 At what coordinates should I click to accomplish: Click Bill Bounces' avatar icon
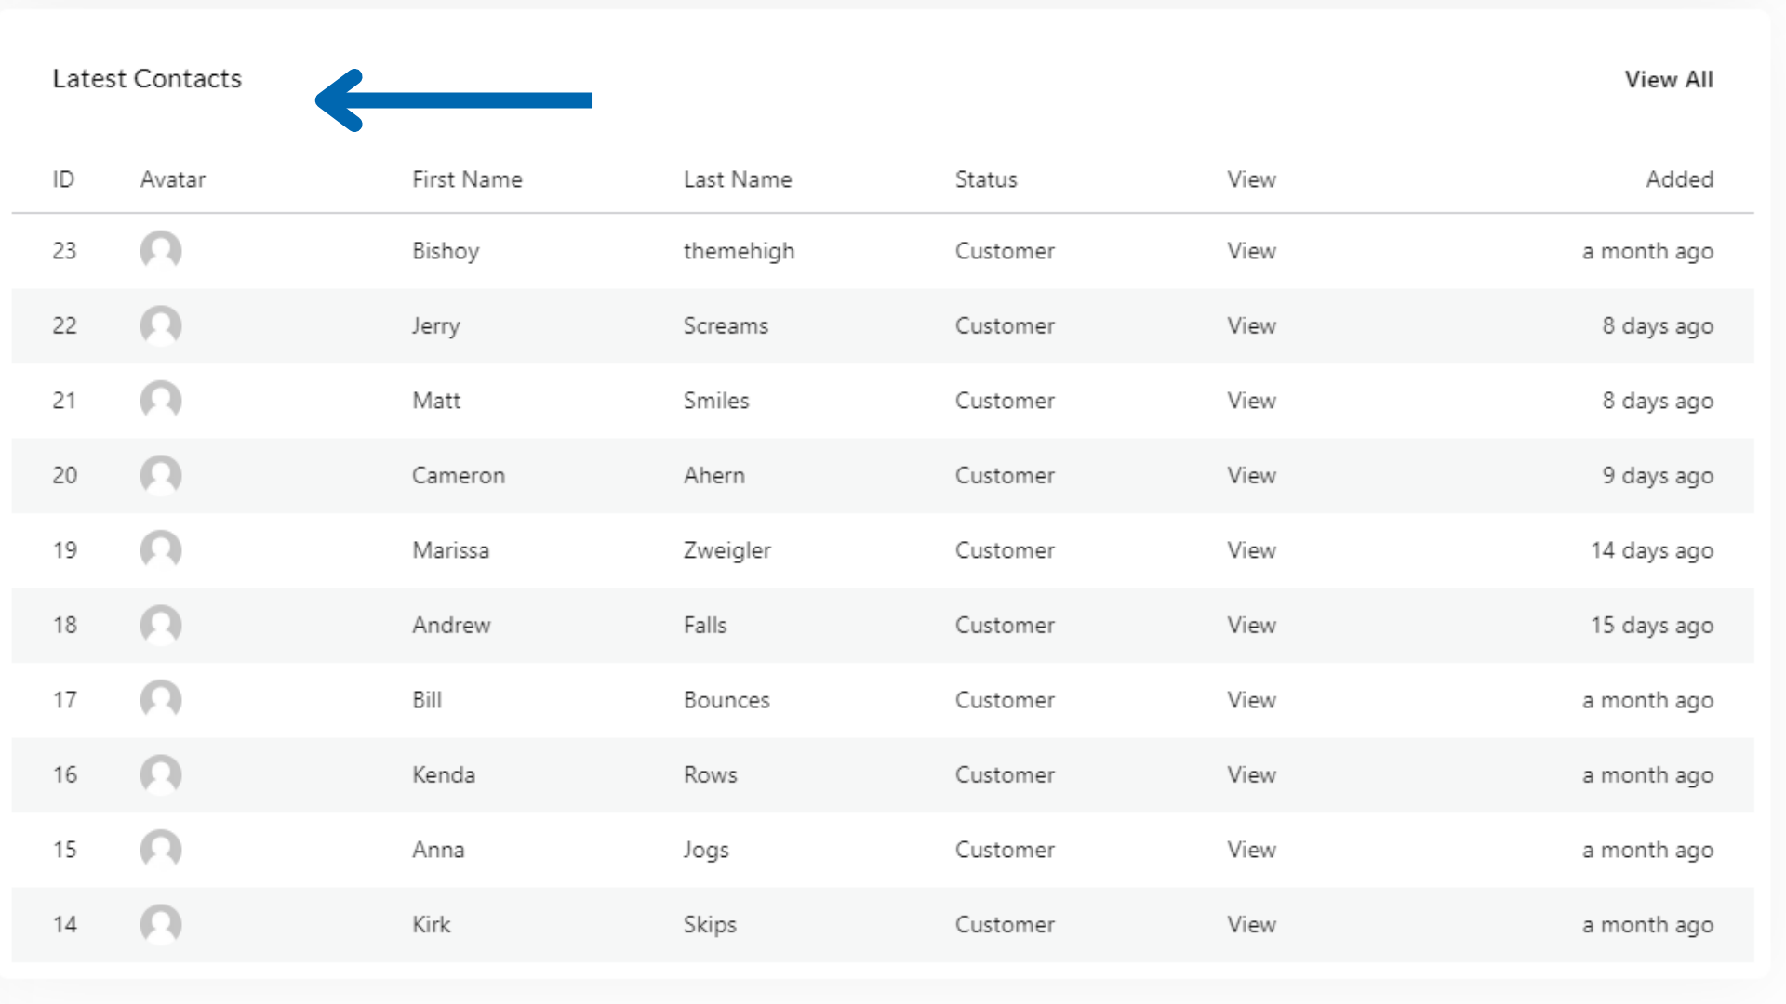point(161,700)
